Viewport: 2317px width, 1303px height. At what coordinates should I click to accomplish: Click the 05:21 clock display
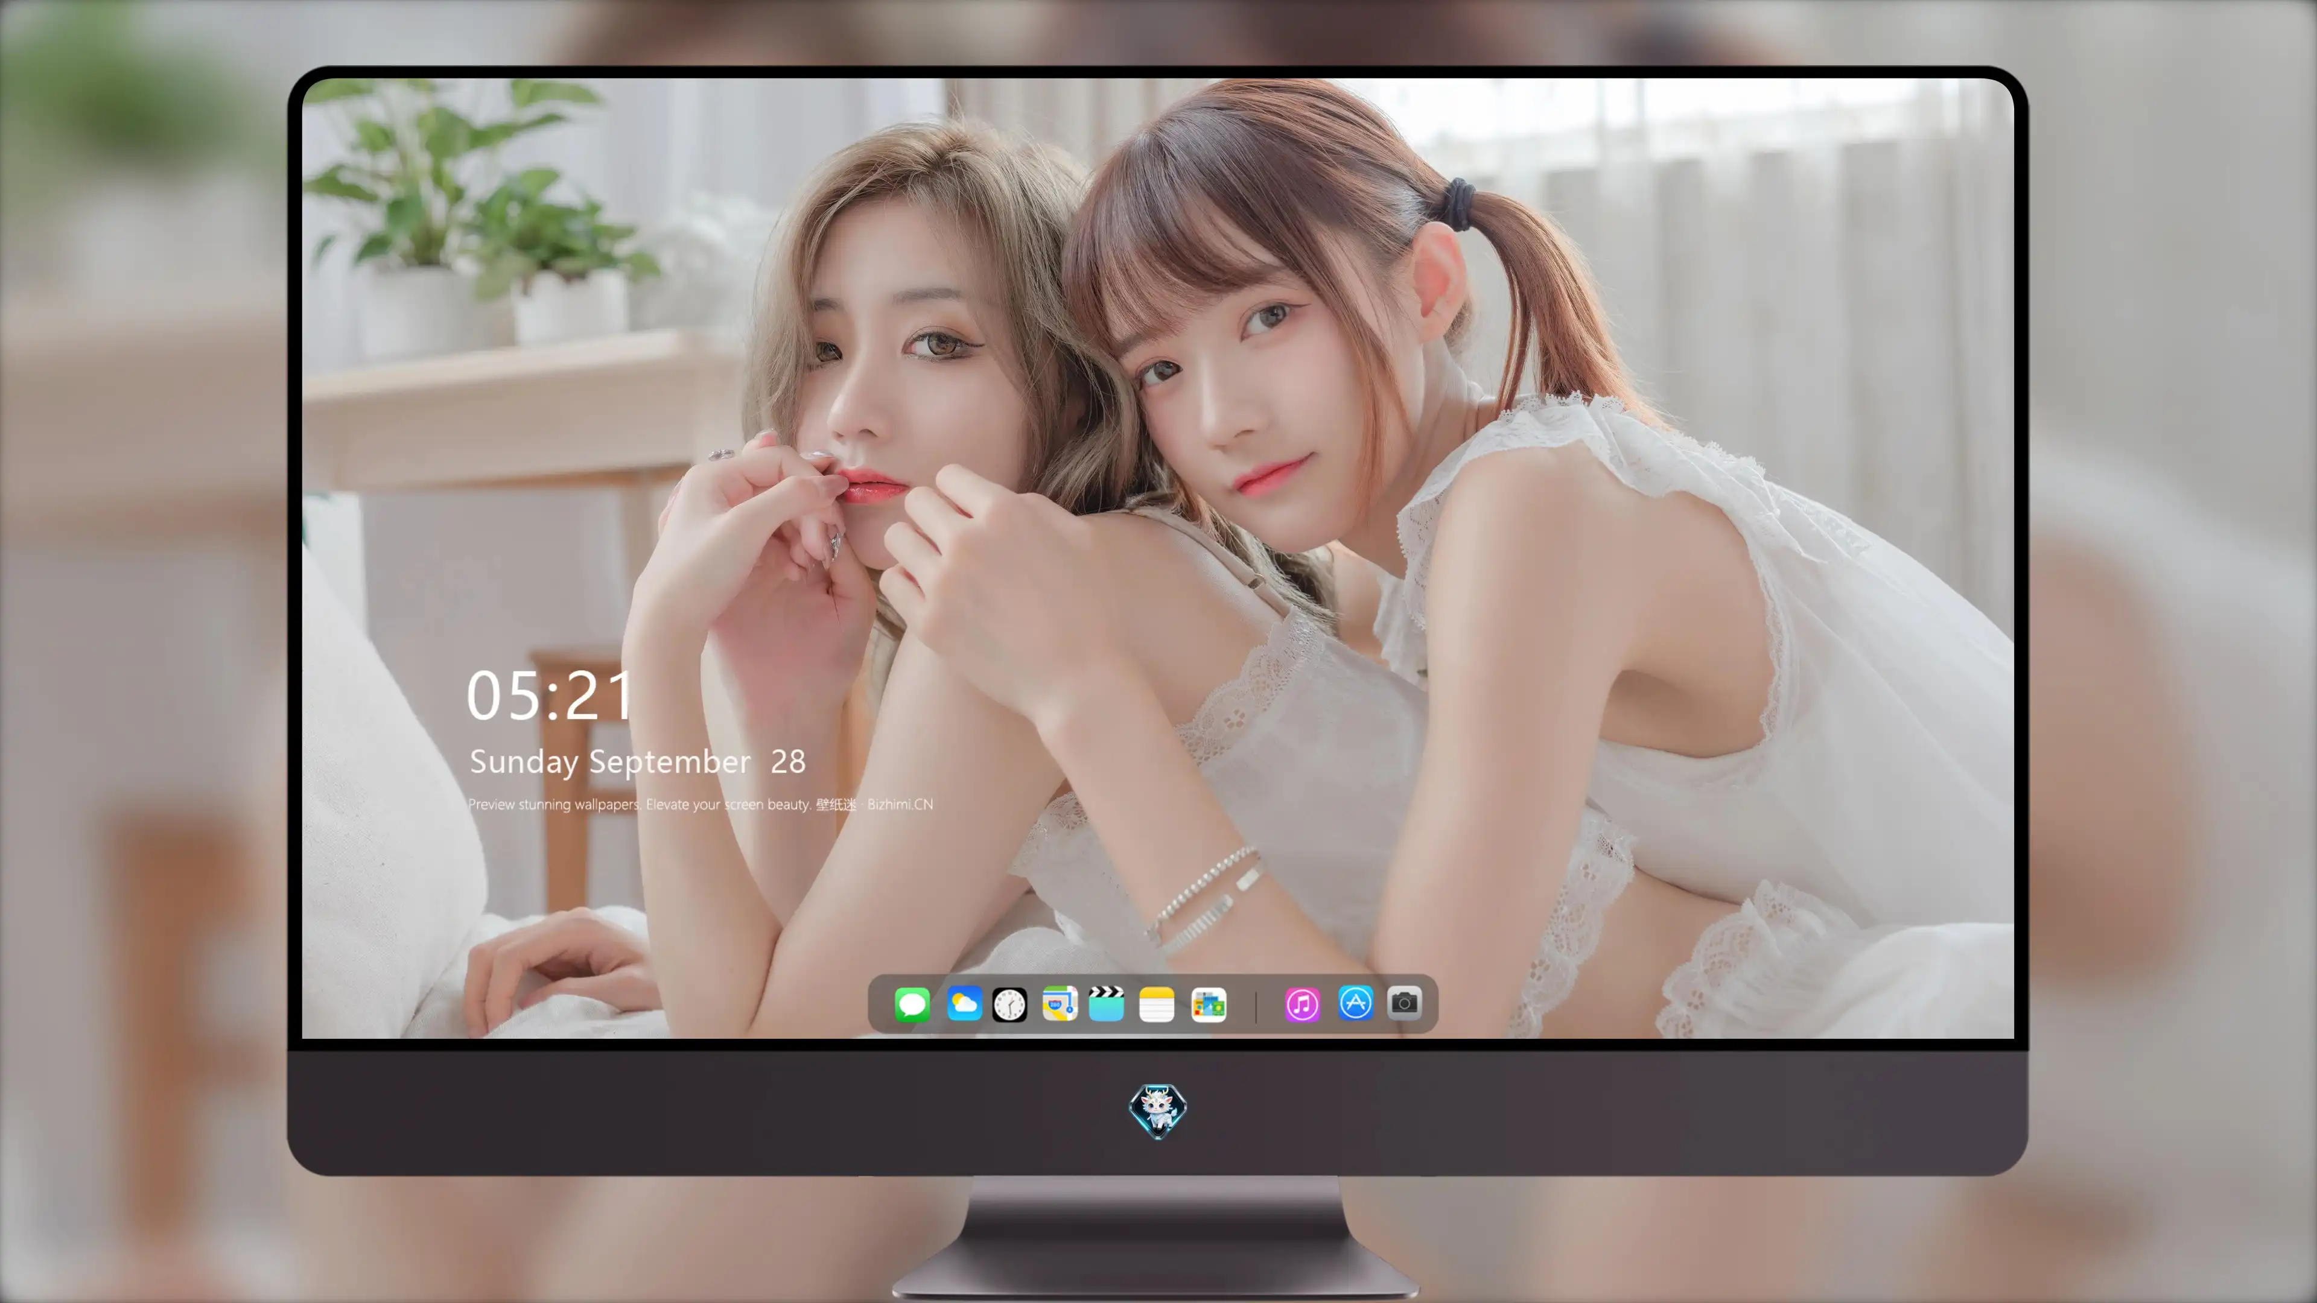[x=550, y=697]
